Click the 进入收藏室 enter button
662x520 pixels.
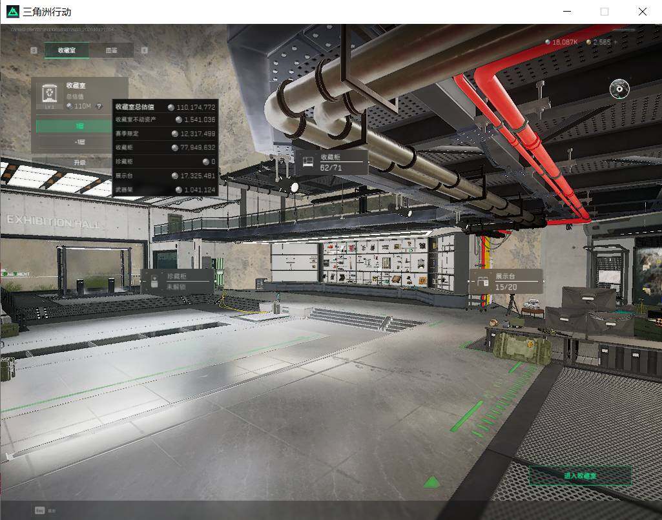pos(580,475)
